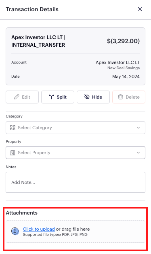
Task: Expand the Select Category chevron
Action: (x=138, y=128)
